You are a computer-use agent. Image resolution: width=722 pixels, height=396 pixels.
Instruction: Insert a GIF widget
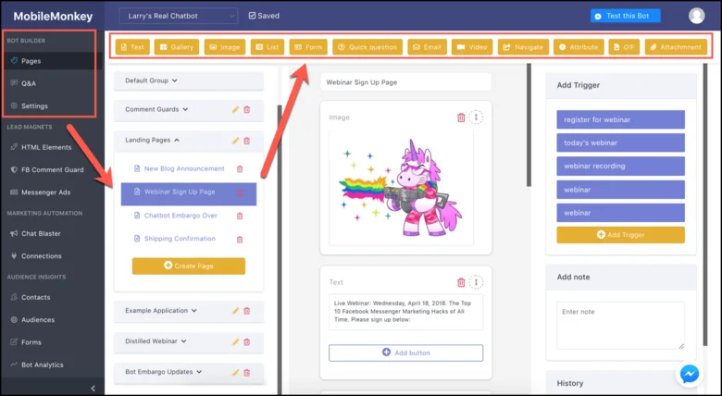coord(624,47)
